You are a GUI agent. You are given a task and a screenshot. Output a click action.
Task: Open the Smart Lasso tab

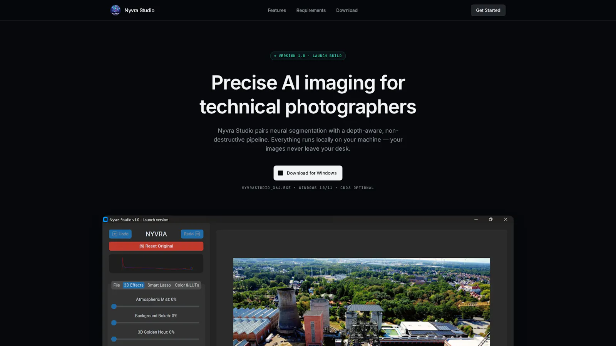[x=159, y=285]
